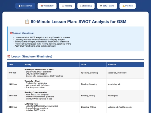Click the line 'Note key SWOT points'

point(35,110)
